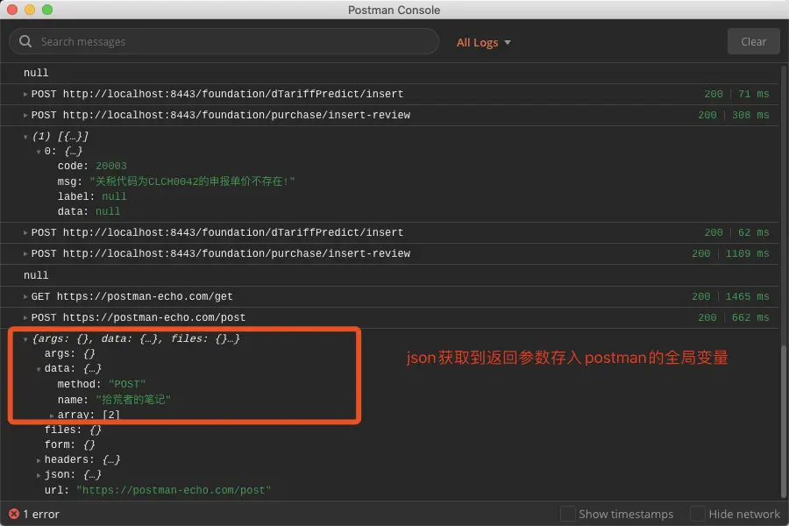789x526 pixels.
Task: Expand the array: [2] node
Action: point(52,416)
